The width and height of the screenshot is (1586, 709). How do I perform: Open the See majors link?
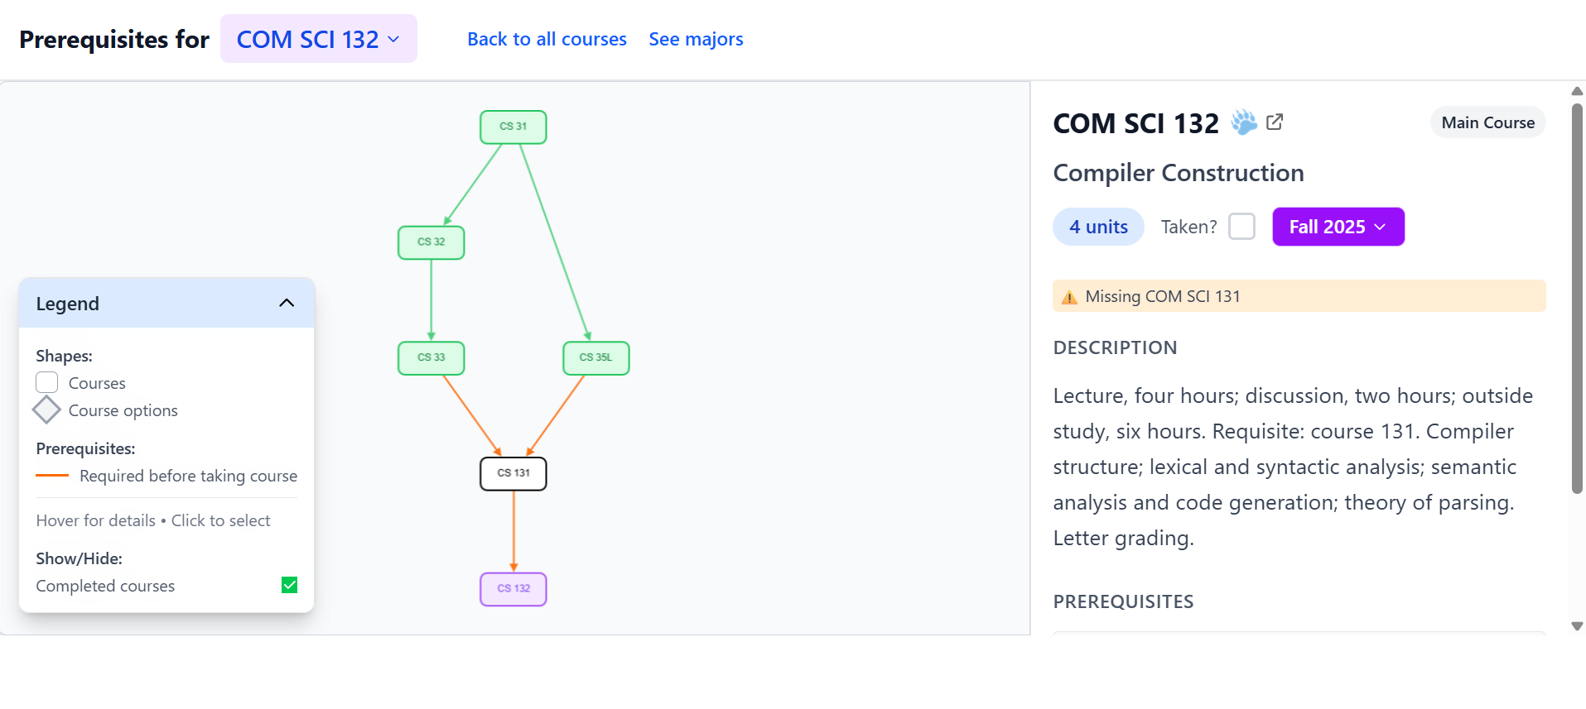tap(695, 38)
